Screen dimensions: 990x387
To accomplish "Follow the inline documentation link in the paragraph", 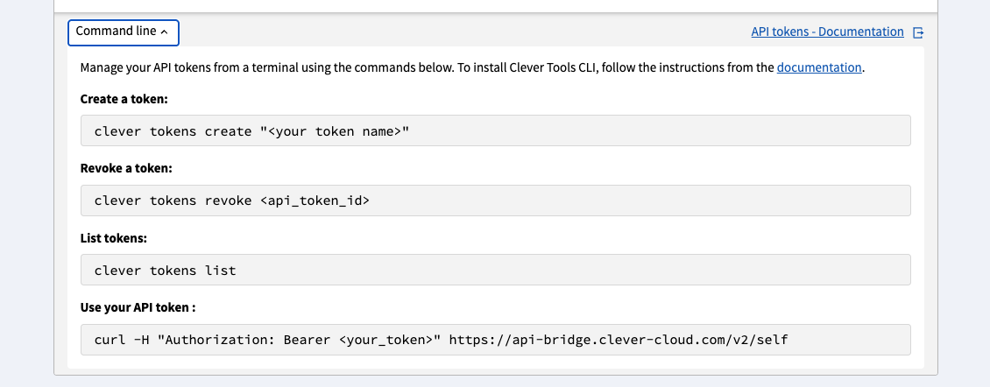I will (819, 67).
